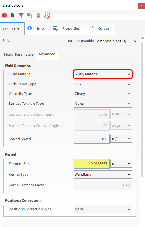Click the Fluid Material label
145x227 pixels.
(20, 74)
